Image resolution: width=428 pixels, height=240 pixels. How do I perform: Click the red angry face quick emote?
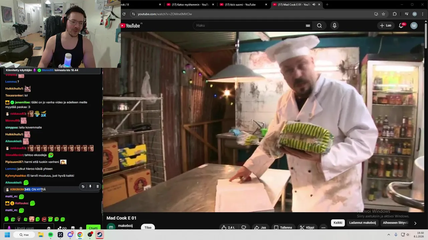[x=44, y=219]
